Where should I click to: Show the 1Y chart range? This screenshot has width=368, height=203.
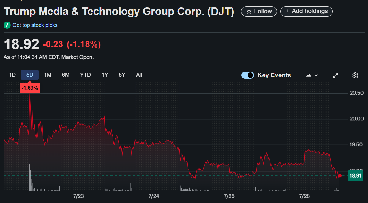pos(105,75)
